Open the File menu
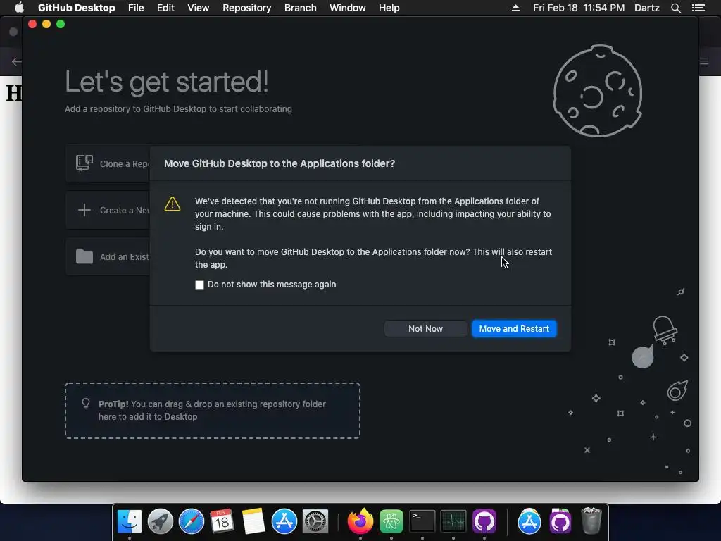 pos(136,8)
